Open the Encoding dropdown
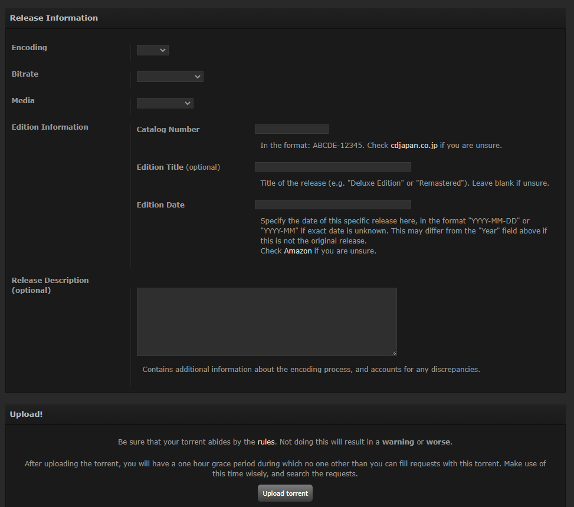The height and width of the screenshot is (507, 574). 152,51
